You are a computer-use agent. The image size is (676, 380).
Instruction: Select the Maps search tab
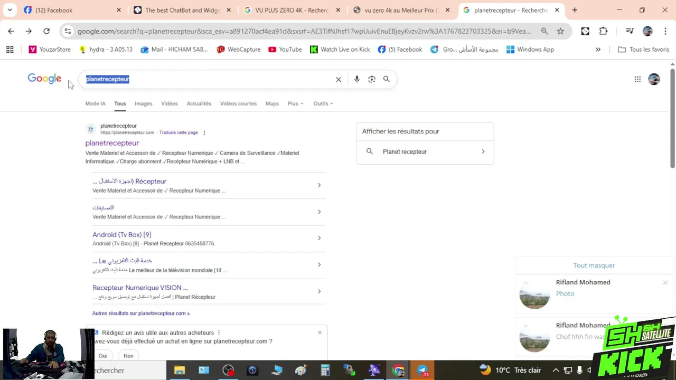point(272,103)
